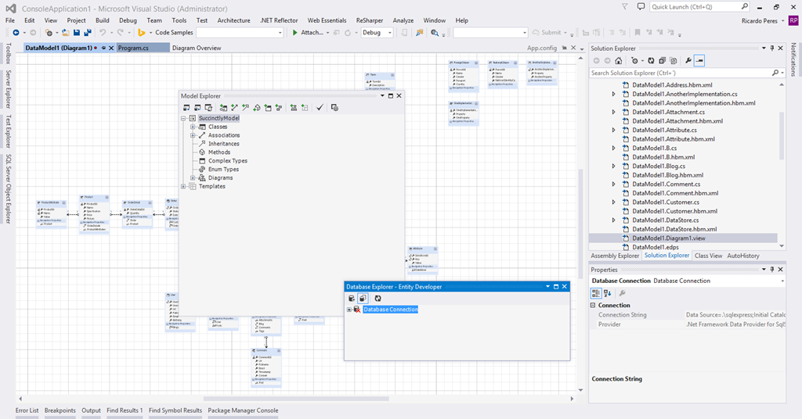Expand the Diagrams node in Model Explorer
The height and width of the screenshot is (419, 802).
[x=193, y=177]
